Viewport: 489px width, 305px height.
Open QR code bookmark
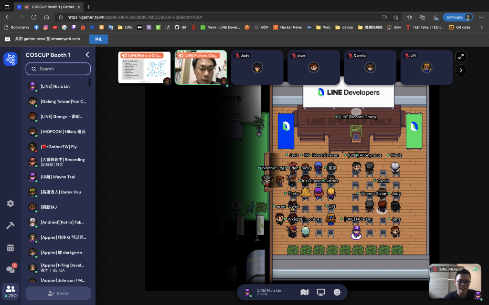click(x=460, y=27)
